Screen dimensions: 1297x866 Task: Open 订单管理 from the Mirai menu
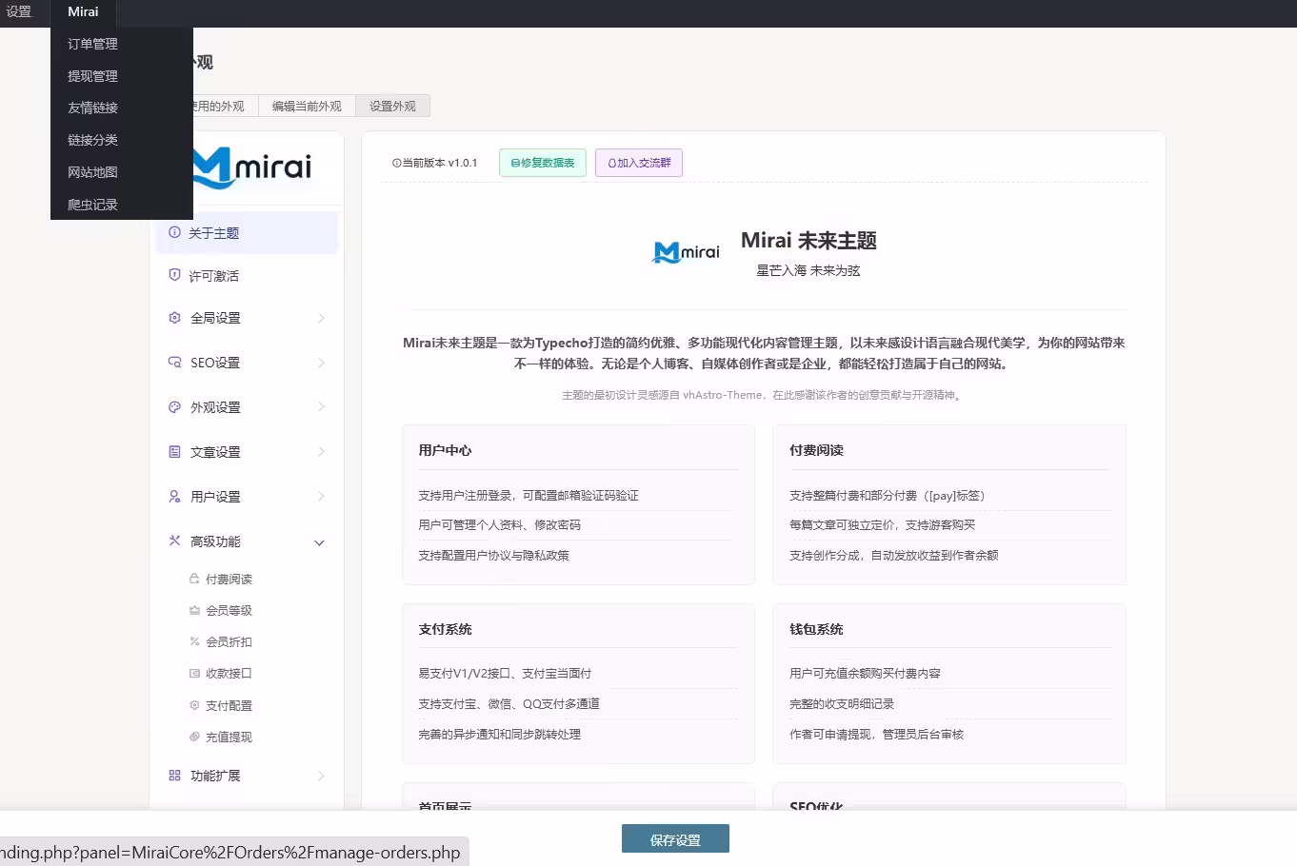coord(91,43)
